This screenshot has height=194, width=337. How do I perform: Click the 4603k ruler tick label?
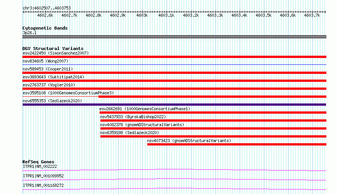point(142,15)
